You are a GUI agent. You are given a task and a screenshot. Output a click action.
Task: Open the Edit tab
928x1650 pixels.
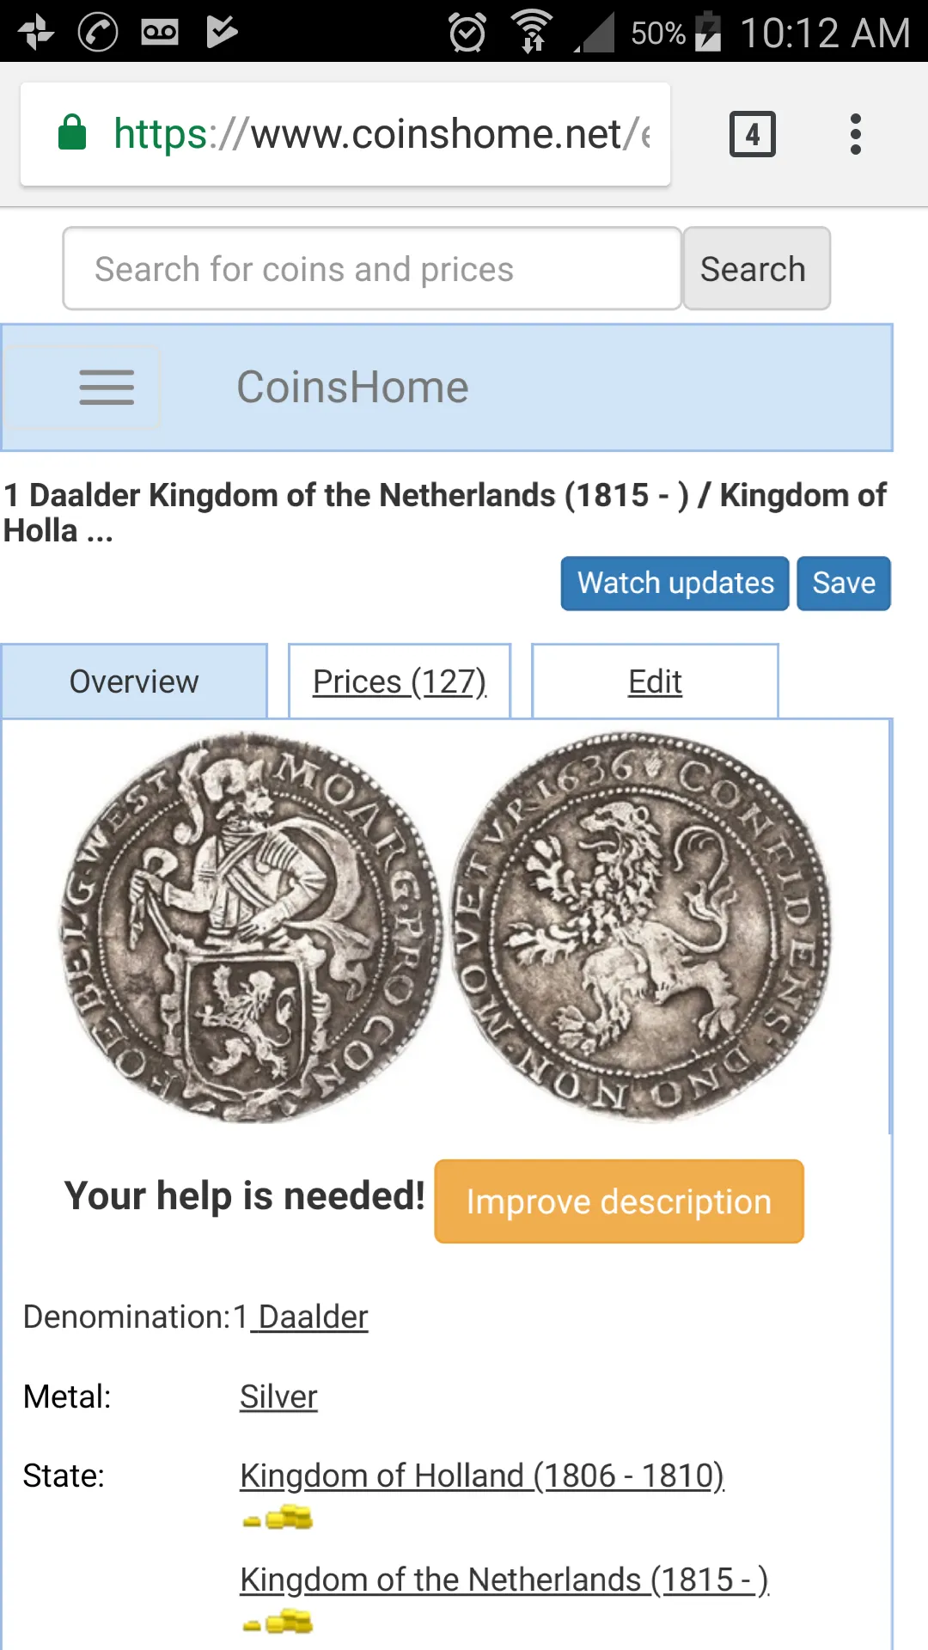coord(655,681)
